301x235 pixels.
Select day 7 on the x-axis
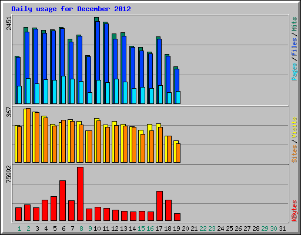click(72, 229)
